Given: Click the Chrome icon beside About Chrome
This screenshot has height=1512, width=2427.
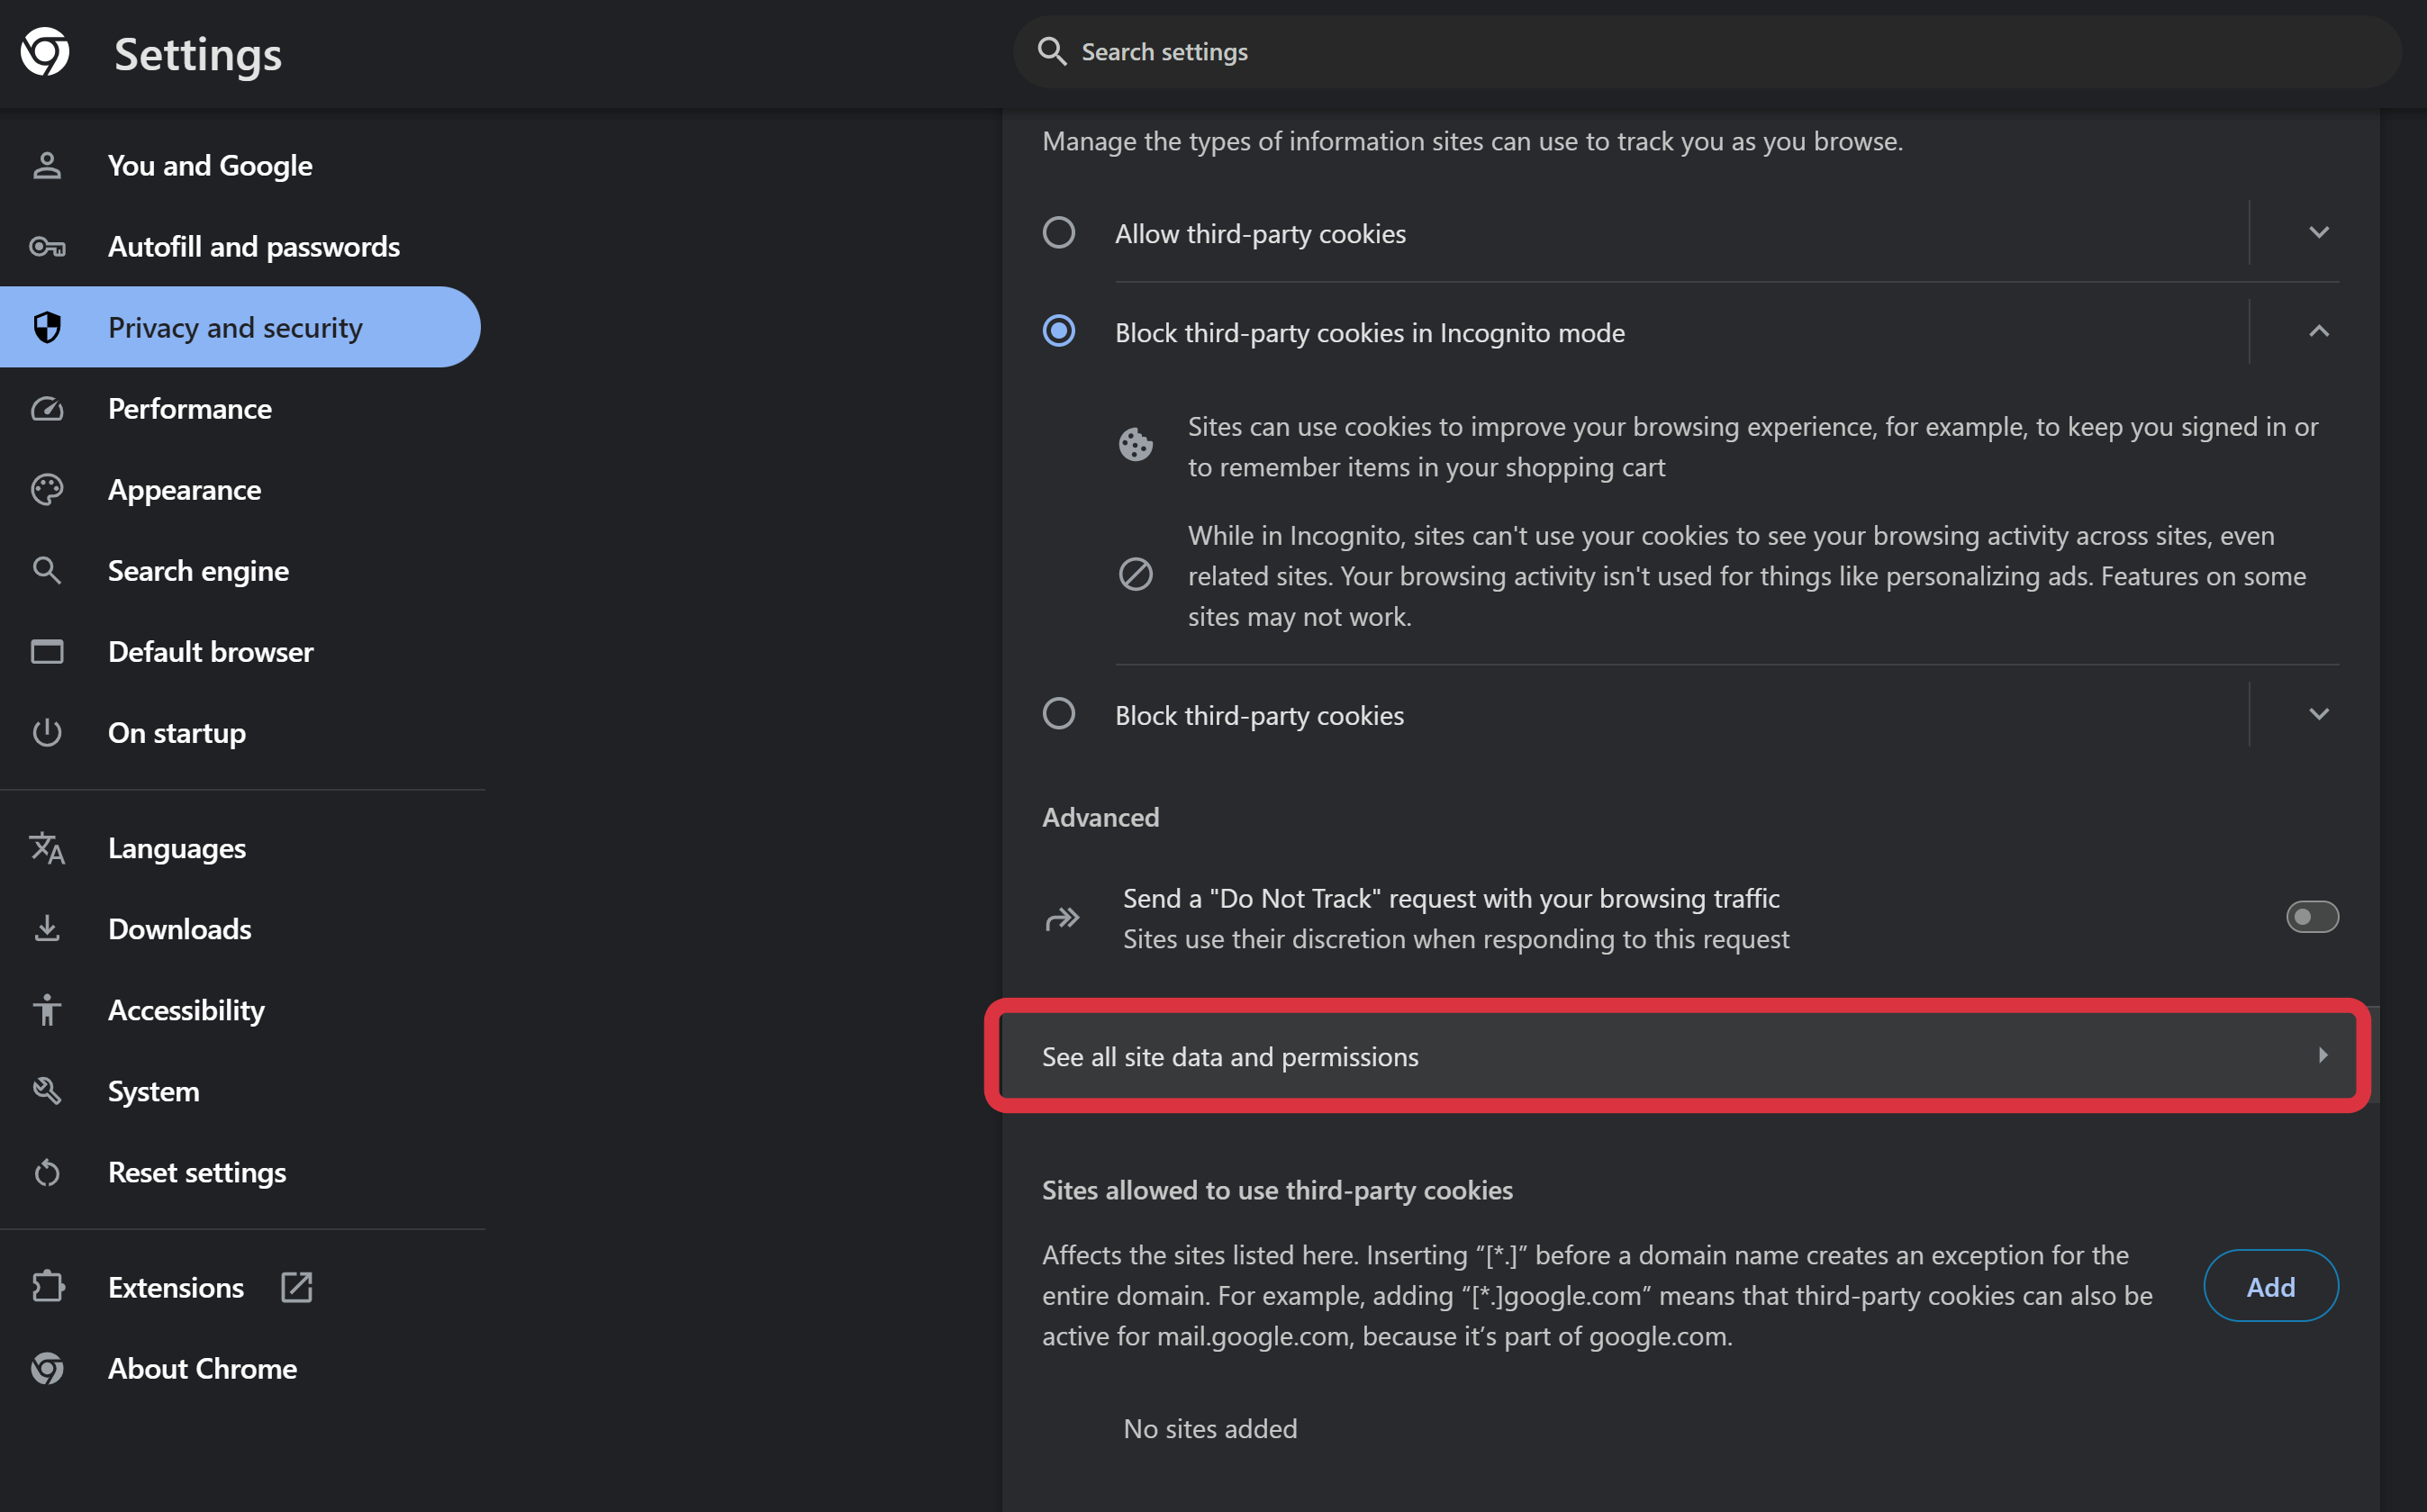Looking at the screenshot, I should click(47, 1368).
